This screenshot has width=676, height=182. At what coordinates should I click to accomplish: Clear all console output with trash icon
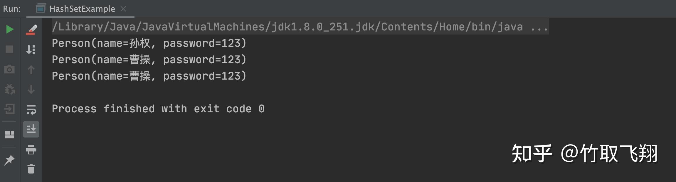pos(31,169)
